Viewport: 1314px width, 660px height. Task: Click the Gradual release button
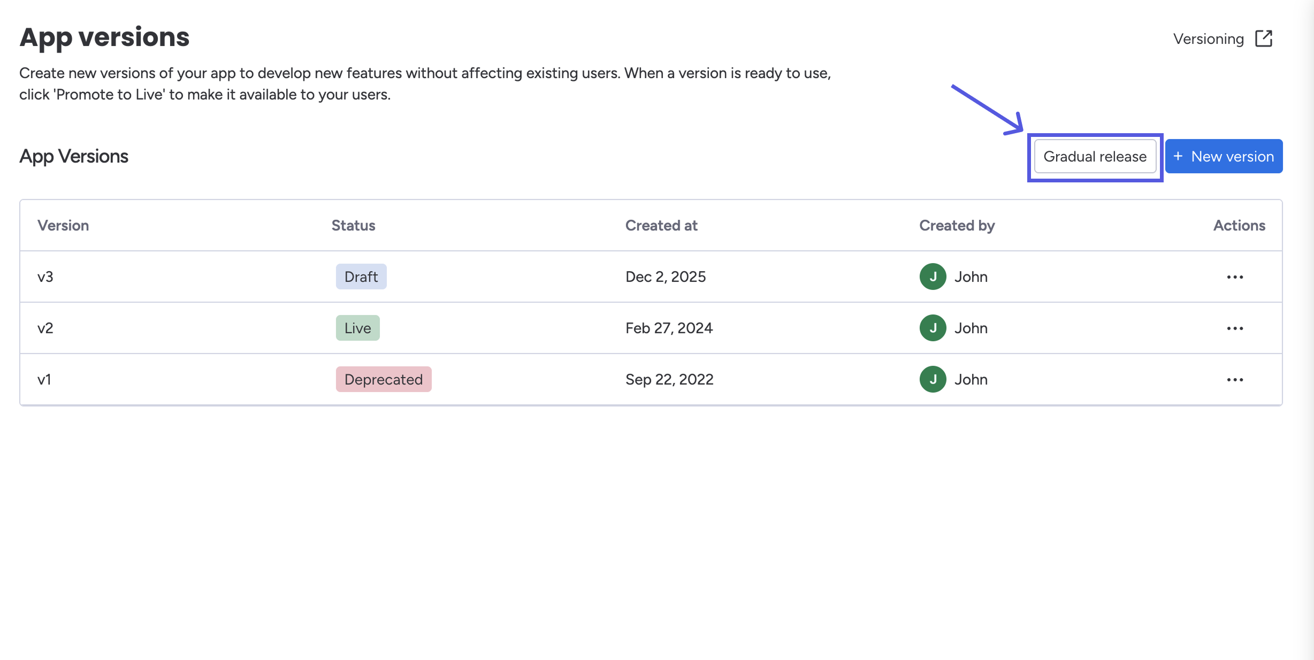(x=1095, y=156)
